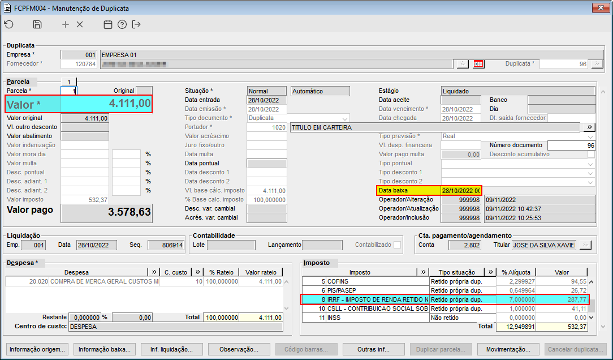The image size is (613, 360).
Task: Open the Movimentação button
Action: [508, 349]
